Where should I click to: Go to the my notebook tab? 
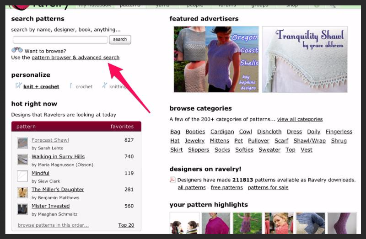coord(95,5)
